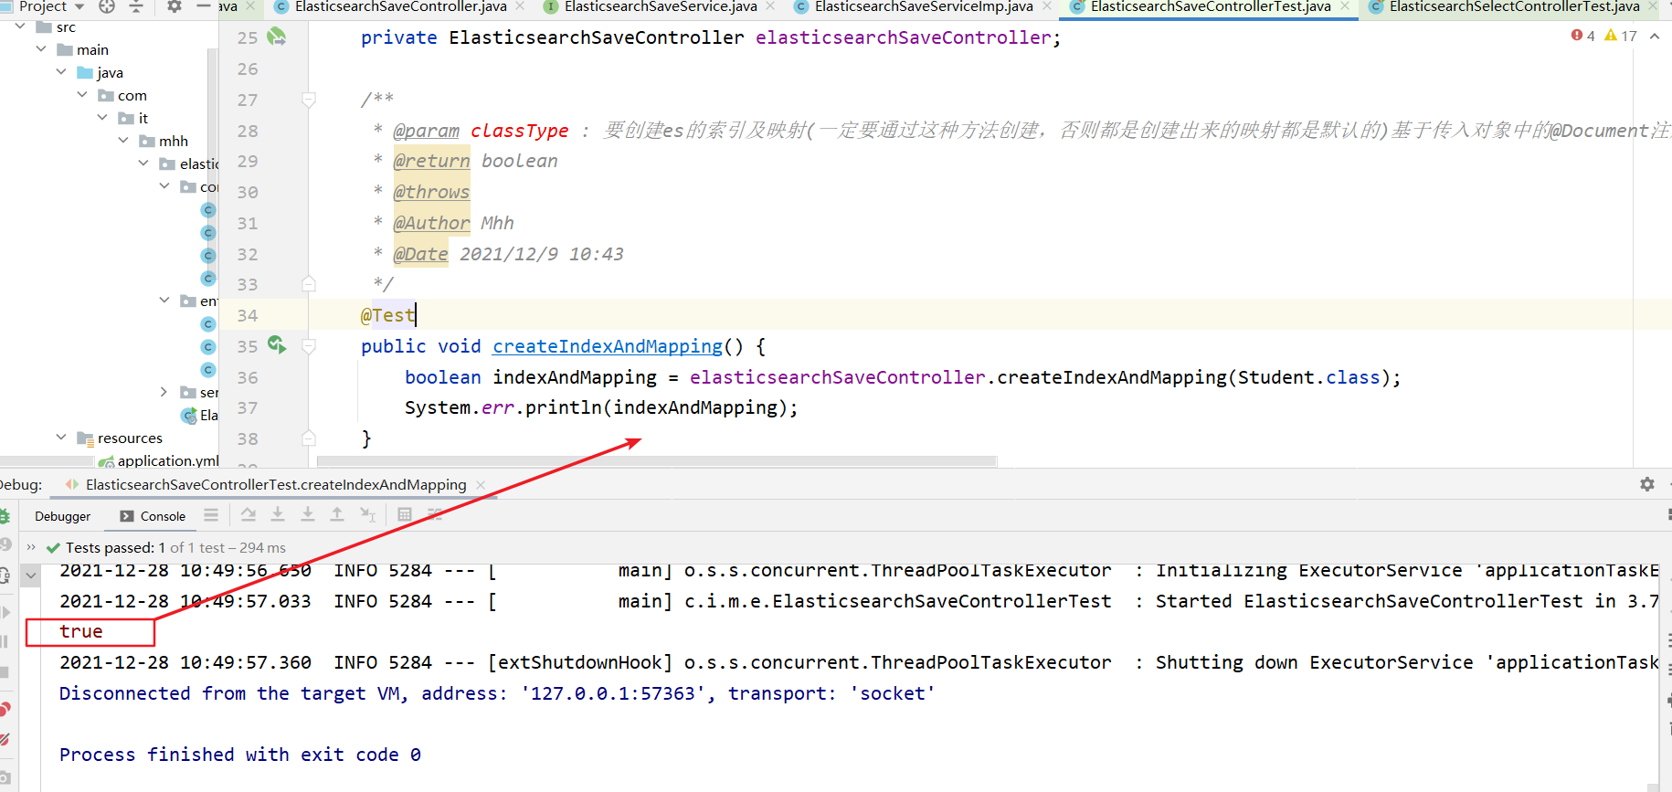This screenshot has height=792, width=1672.
Task: Collapse the com package
Action: [82, 95]
